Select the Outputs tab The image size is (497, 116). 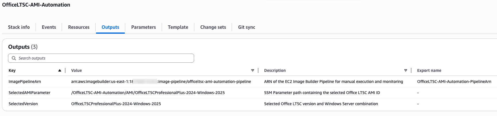point(110,27)
